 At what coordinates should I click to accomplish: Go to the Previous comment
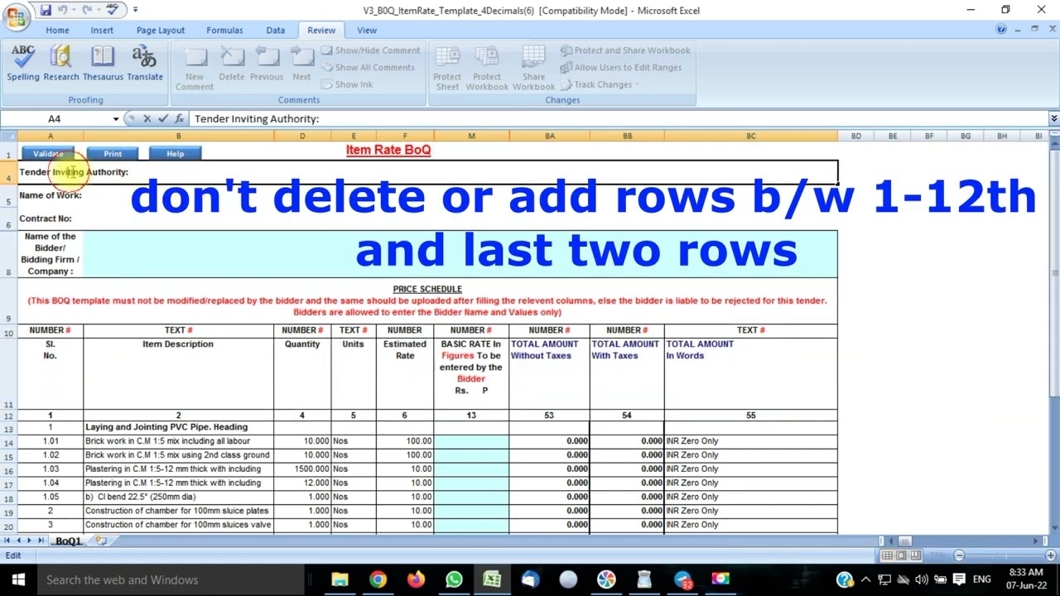267,63
